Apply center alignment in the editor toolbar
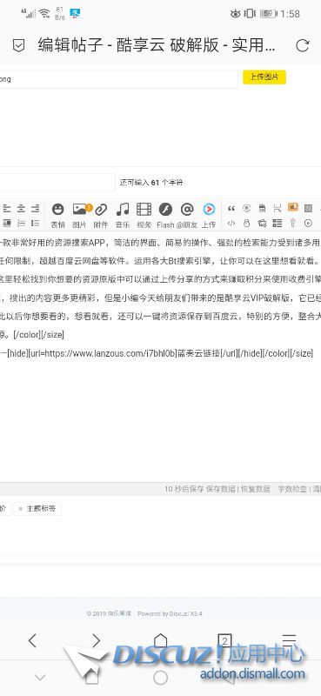This screenshot has height=696, width=321. click(x=21, y=208)
